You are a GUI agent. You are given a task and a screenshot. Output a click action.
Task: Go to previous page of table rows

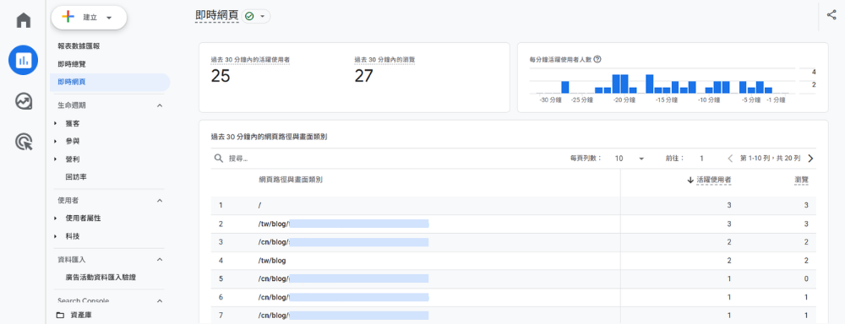point(730,159)
